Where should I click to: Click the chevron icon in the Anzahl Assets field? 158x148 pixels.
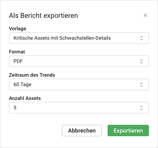coord(141,108)
